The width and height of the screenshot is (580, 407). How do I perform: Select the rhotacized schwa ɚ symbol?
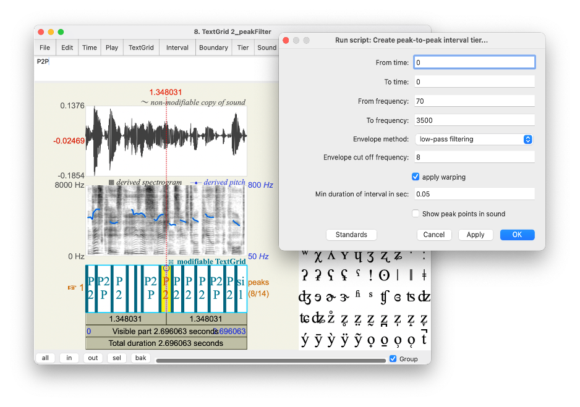pos(330,297)
